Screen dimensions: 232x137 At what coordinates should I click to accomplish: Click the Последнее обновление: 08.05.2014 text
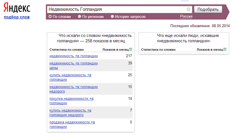pyautogui.click(x=200, y=26)
